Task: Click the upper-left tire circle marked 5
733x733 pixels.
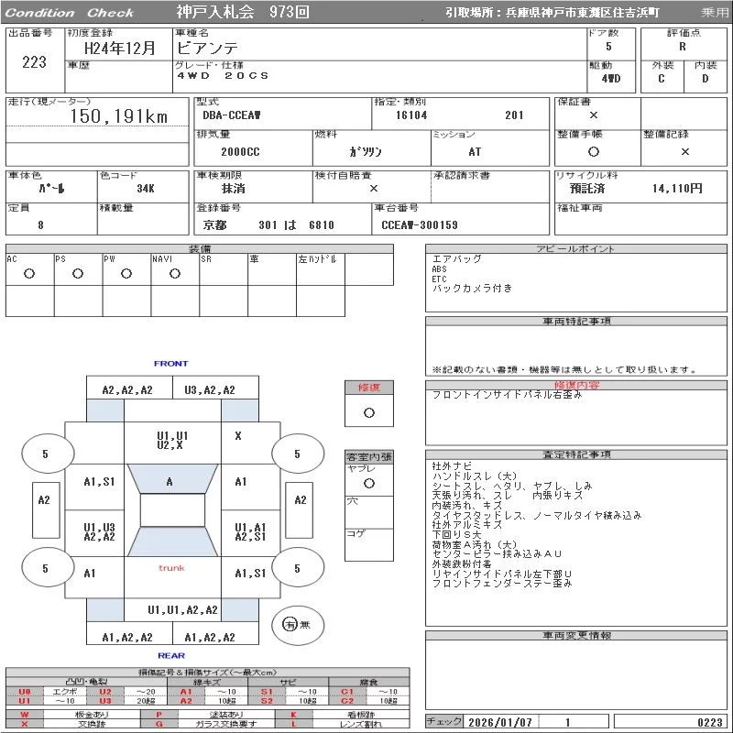Action: 45,454
